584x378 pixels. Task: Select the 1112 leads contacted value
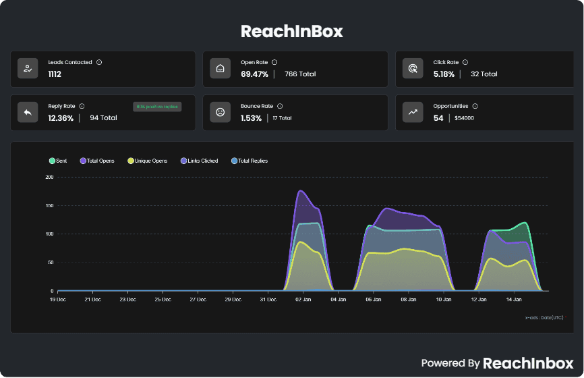(55, 74)
